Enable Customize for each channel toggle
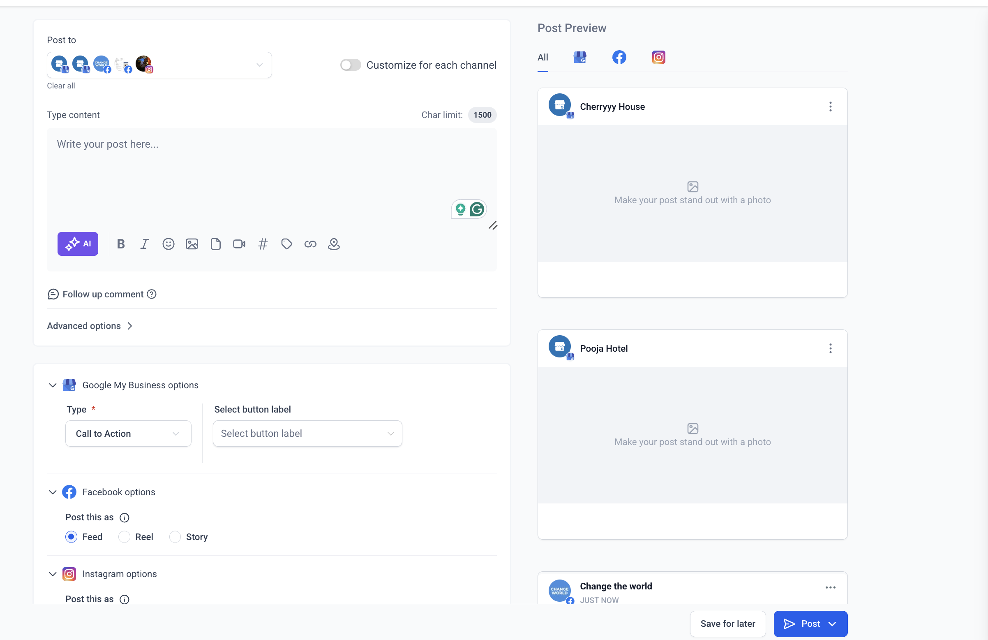The width and height of the screenshot is (988, 640). pyautogui.click(x=351, y=65)
